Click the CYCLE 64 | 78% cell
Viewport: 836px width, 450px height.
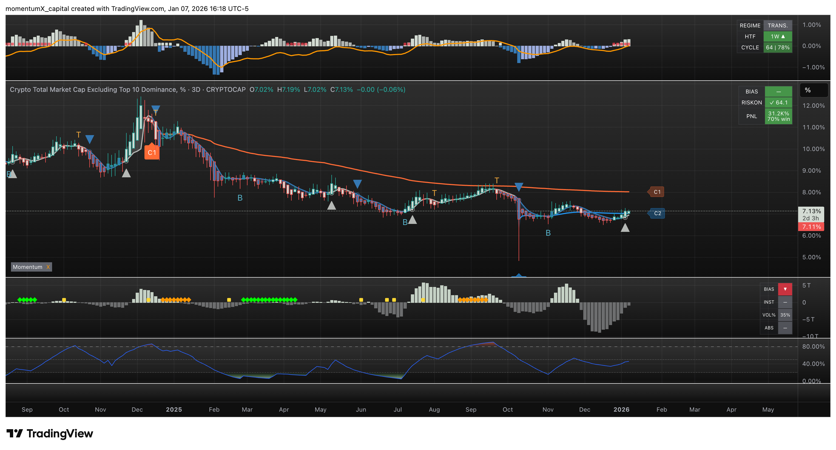pos(777,47)
